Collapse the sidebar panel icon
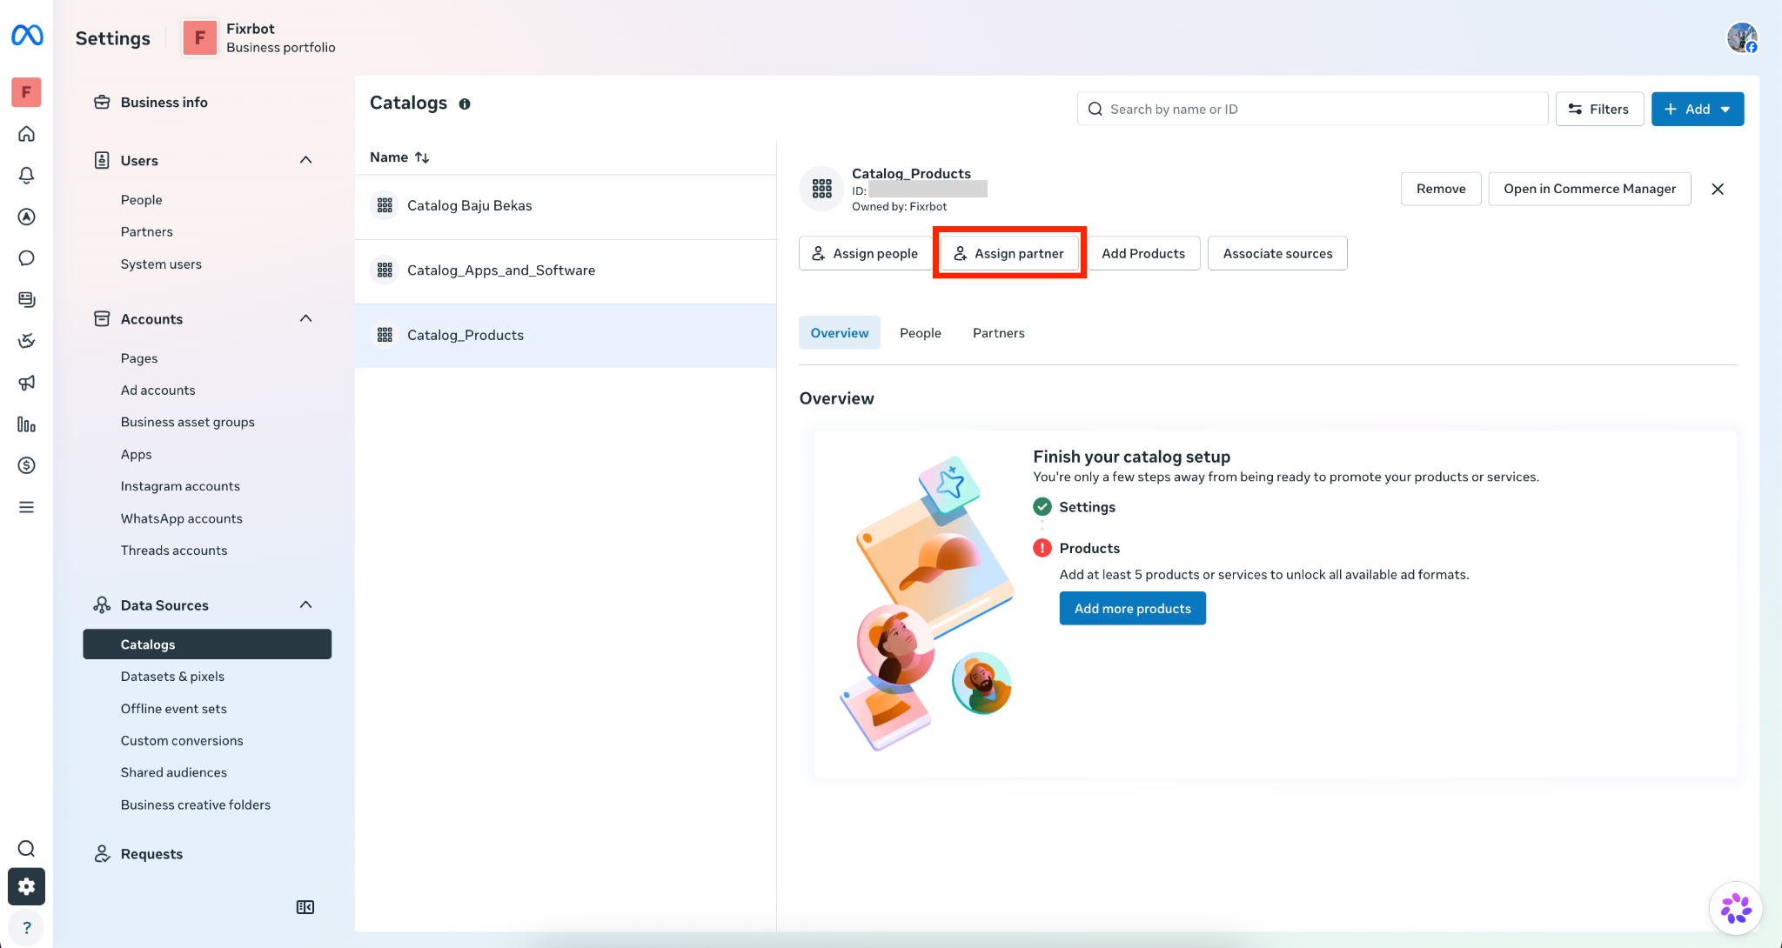Viewport: 1782px width, 948px height. pyautogui.click(x=305, y=907)
